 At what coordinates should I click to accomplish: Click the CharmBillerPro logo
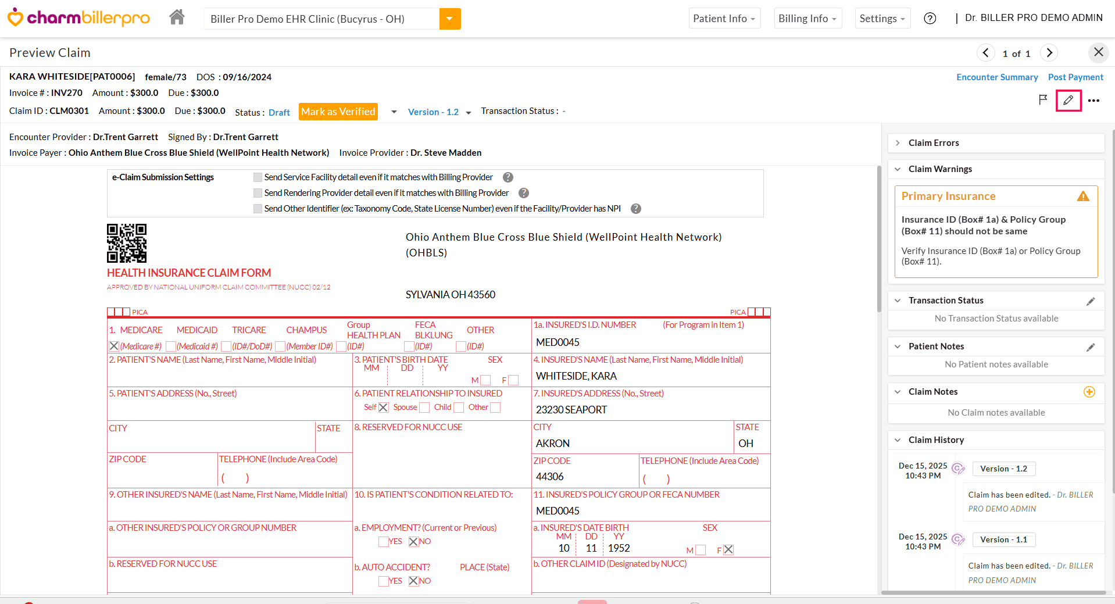[x=78, y=18]
